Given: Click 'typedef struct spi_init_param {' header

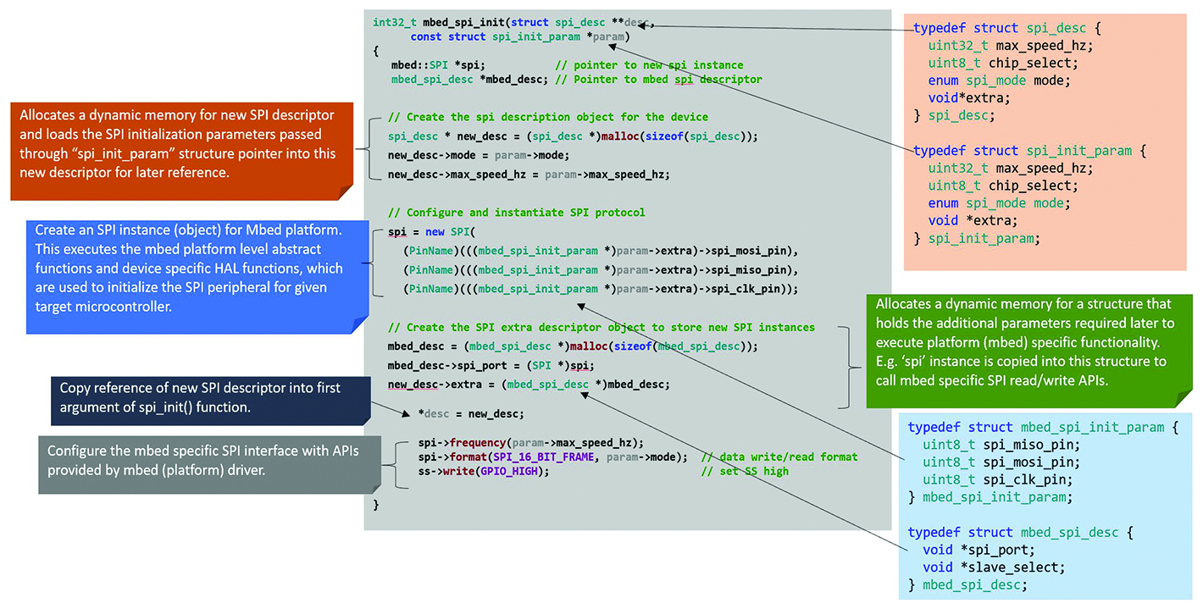Looking at the screenshot, I should tap(1029, 151).
